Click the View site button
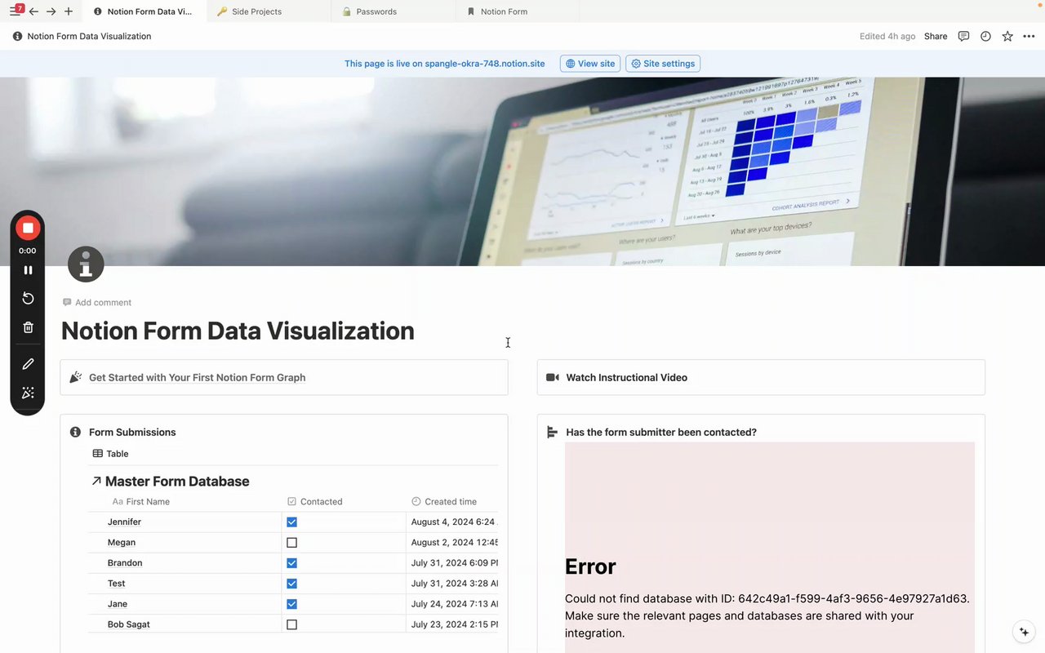1045x653 pixels. [x=590, y=64]
